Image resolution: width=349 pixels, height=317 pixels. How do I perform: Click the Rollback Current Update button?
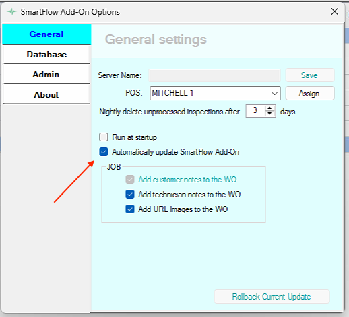click(272, 297)
